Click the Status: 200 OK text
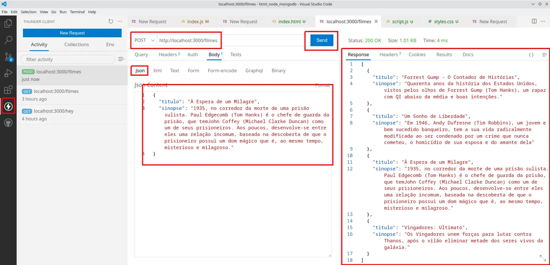550x265 pixels. pos(365,40)
